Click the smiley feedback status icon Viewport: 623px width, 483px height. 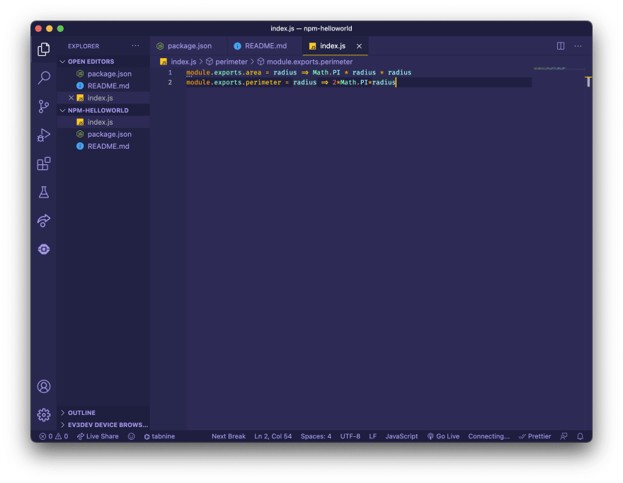(x=131, y=436)
